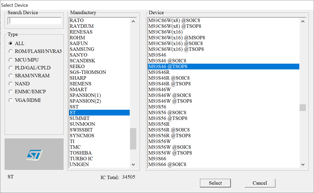314x193 pixels.
Task: Choose device M93S46W @TSOP8
Action: coord(170,101)
